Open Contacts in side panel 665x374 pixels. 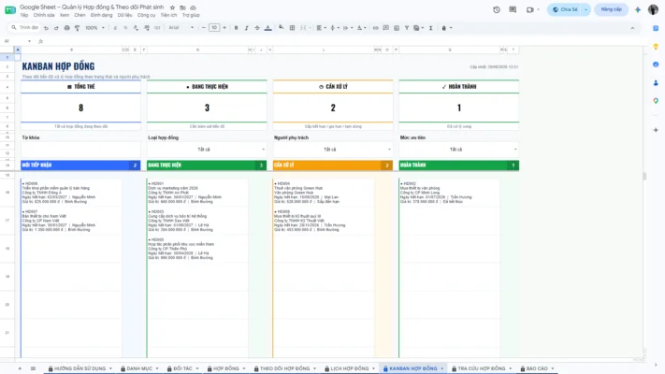tap(656, 82)
